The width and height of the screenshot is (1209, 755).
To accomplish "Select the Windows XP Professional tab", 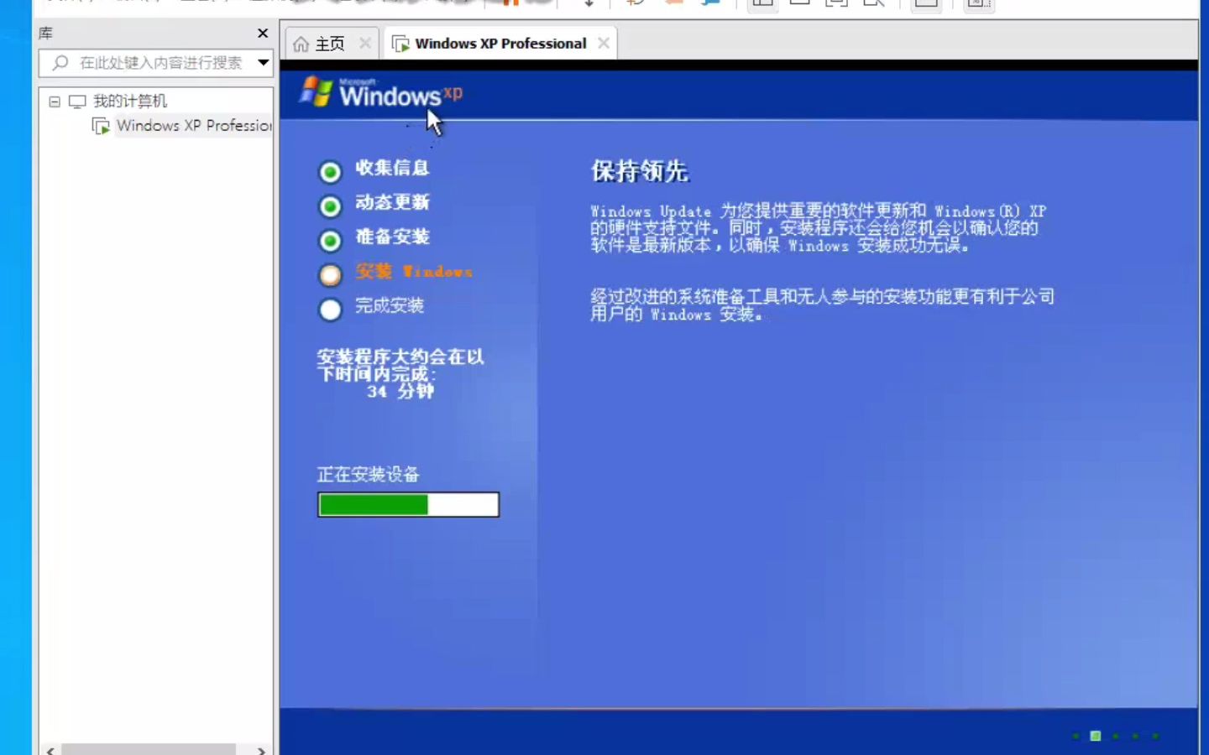I will tap(501, 43).
